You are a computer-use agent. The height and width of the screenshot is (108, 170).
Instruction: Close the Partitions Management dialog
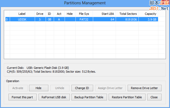pyautogui.click(x=154, y=97)
